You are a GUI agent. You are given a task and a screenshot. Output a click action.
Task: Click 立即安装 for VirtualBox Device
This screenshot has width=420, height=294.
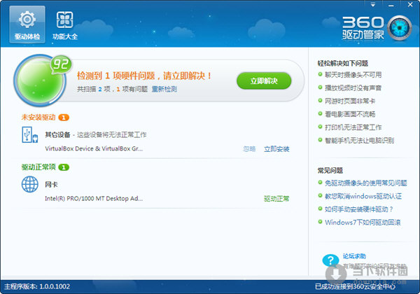pyautogui.click(x=276, y=149)
